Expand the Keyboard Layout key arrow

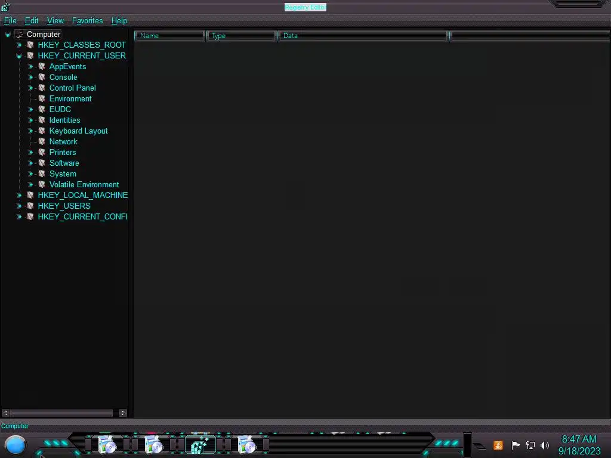30,131
